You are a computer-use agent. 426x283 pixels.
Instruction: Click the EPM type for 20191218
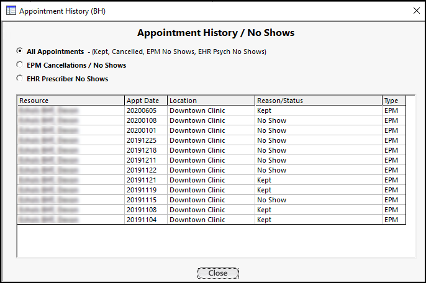click(x=391, y=150)
